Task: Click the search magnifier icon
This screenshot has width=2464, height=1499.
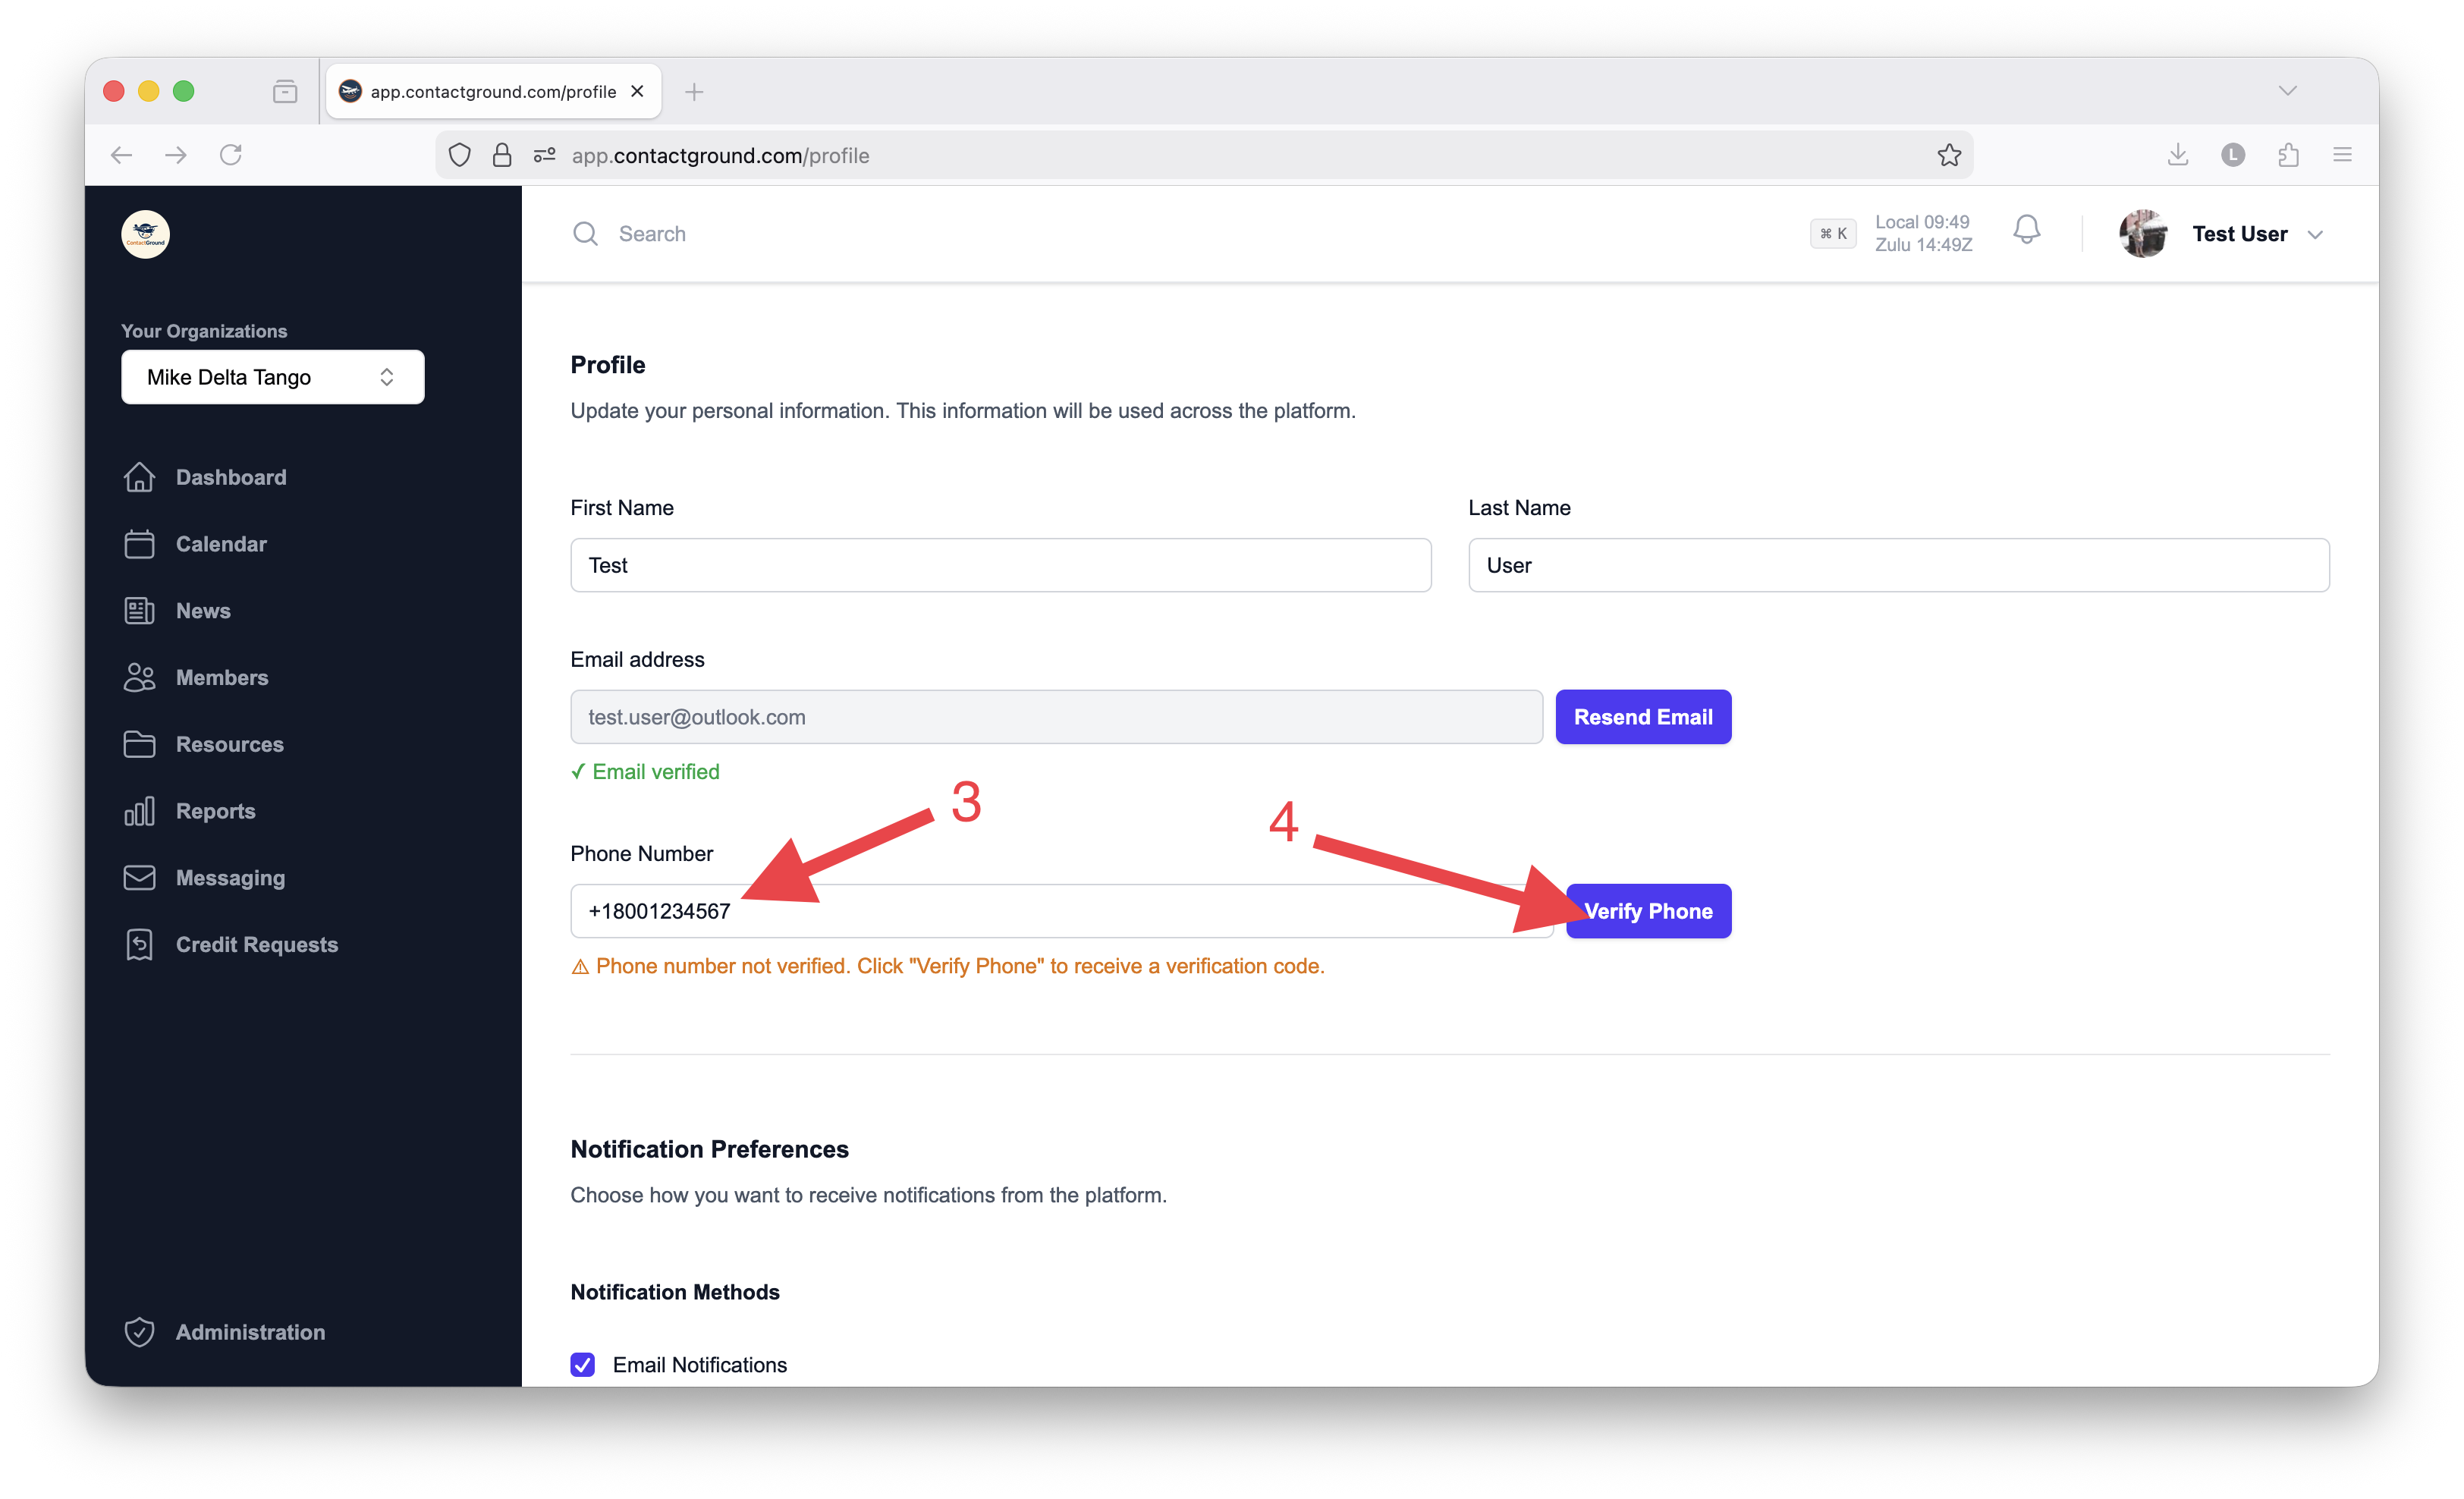Action: point(585,234)
